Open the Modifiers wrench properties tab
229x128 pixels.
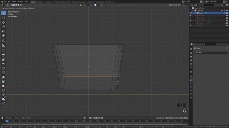tap(191, 80)
